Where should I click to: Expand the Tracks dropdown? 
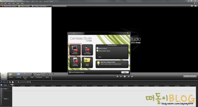tap(9, 85)
